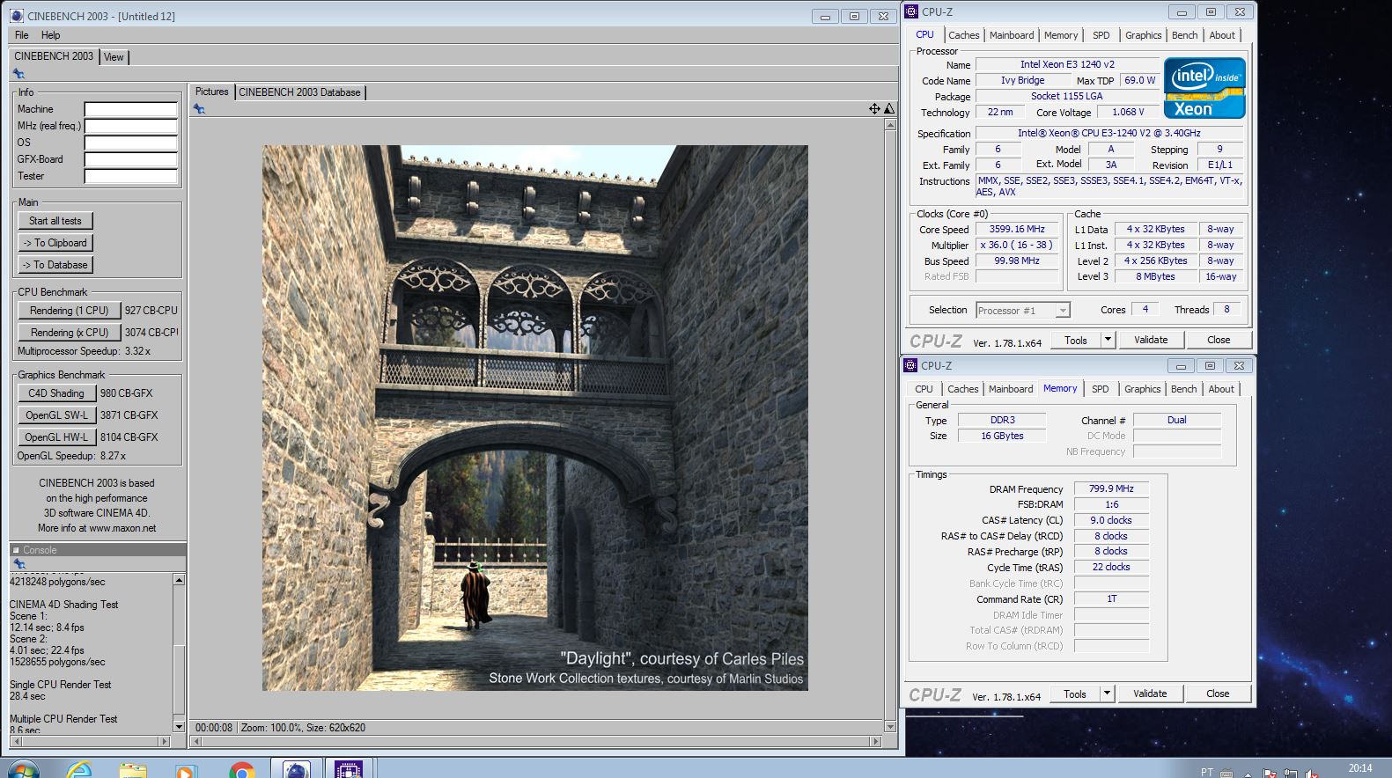
Task: Open the Mainboard tab in upper CPU-Z
Action: (x=1012, y=35)
